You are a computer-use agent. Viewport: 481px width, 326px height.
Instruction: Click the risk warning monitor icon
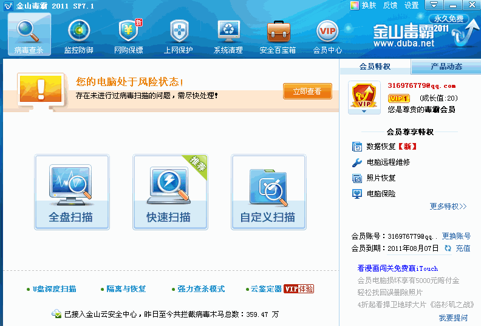[x=41, y=91]
